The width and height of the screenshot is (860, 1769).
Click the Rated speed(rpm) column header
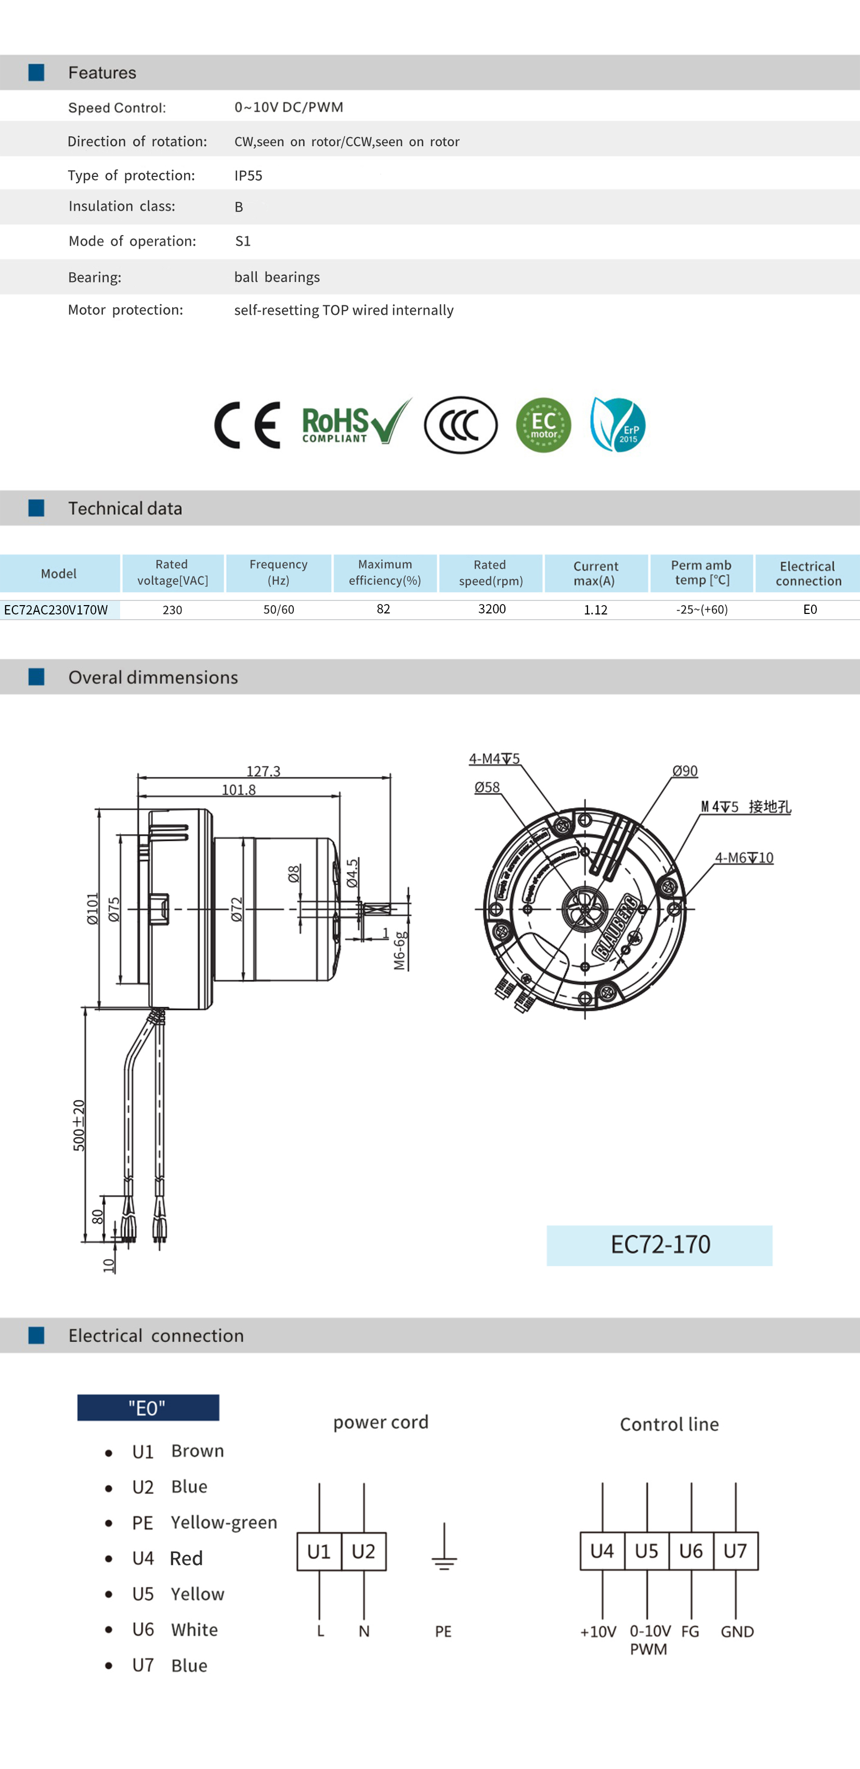point(491,573)
